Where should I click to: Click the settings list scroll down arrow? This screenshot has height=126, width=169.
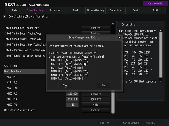coord(113,114)
